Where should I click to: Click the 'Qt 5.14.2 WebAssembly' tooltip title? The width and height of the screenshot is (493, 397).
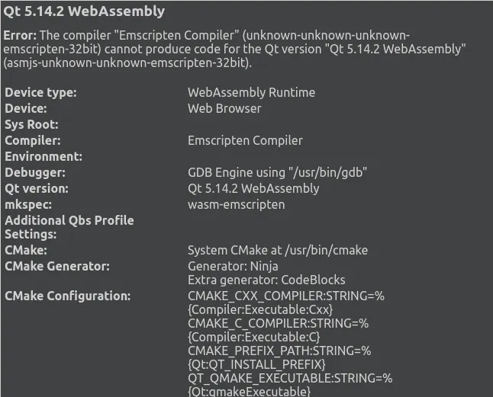click(x=84, y=11)
